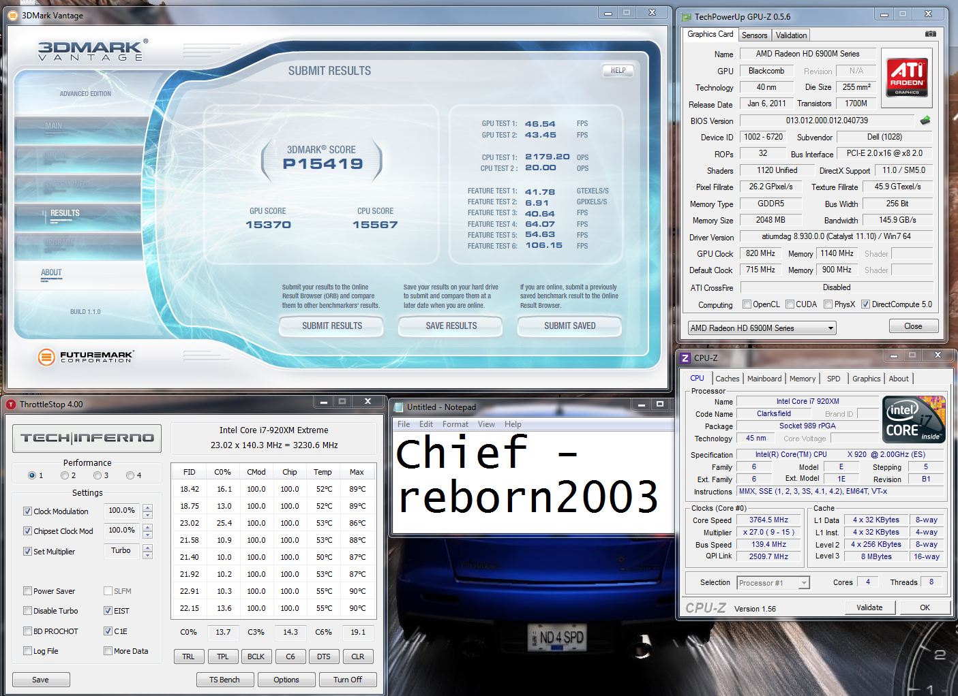Enable the CUDA checkbox in GPU-Z
Screen dimensions: 958x696
790,304
